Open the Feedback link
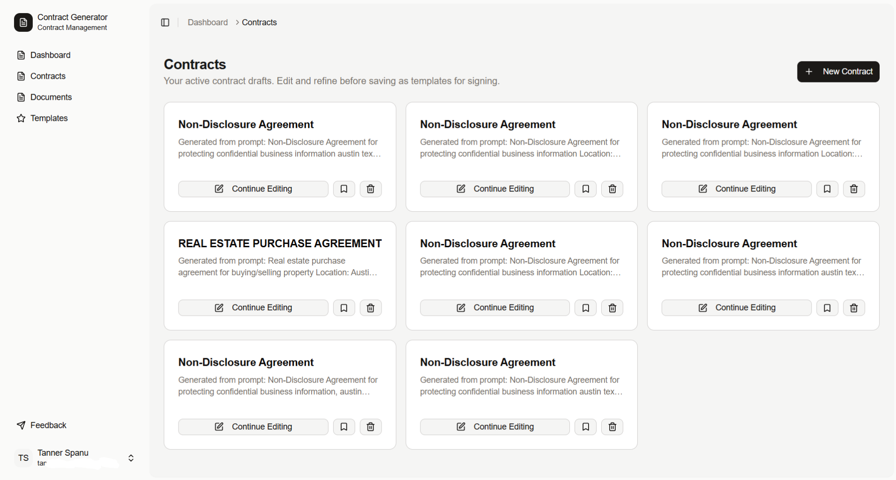The width and height of the screenshot is (896, 480). [48, 425]
